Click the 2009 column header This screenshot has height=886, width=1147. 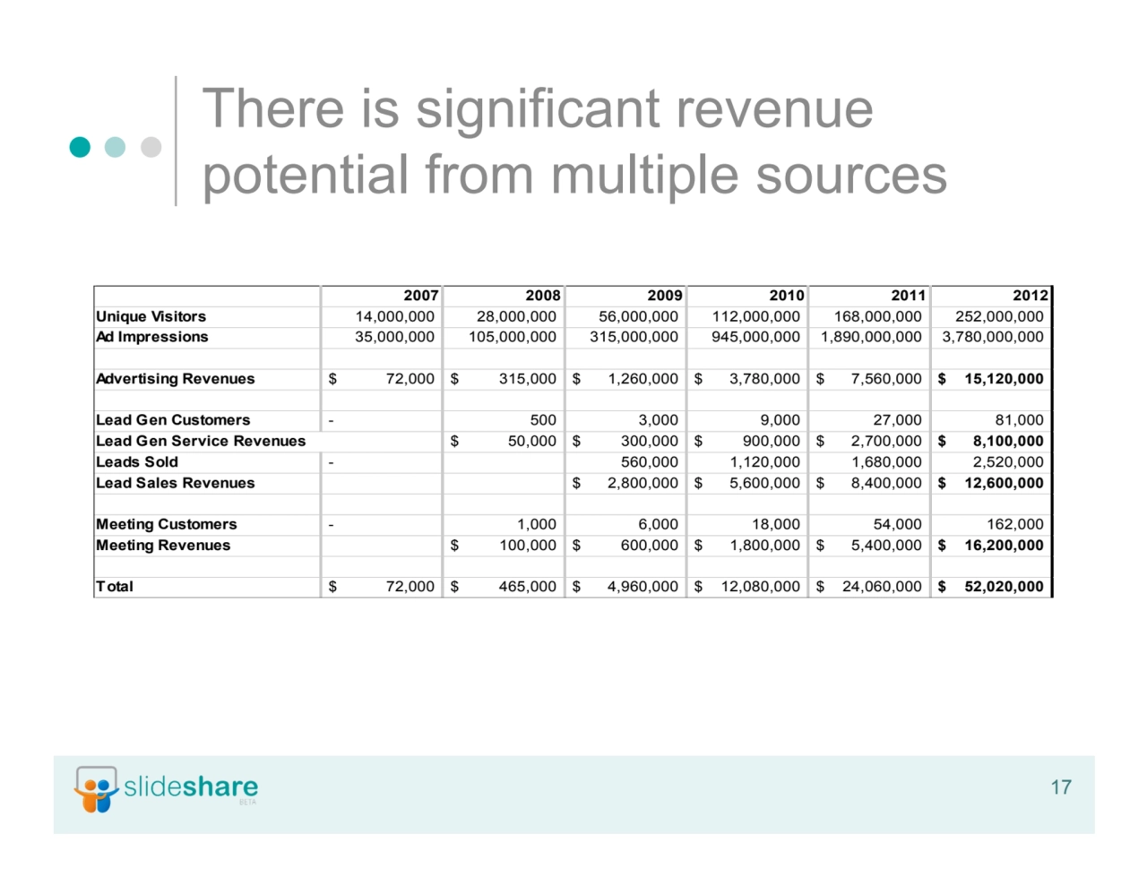664,296
